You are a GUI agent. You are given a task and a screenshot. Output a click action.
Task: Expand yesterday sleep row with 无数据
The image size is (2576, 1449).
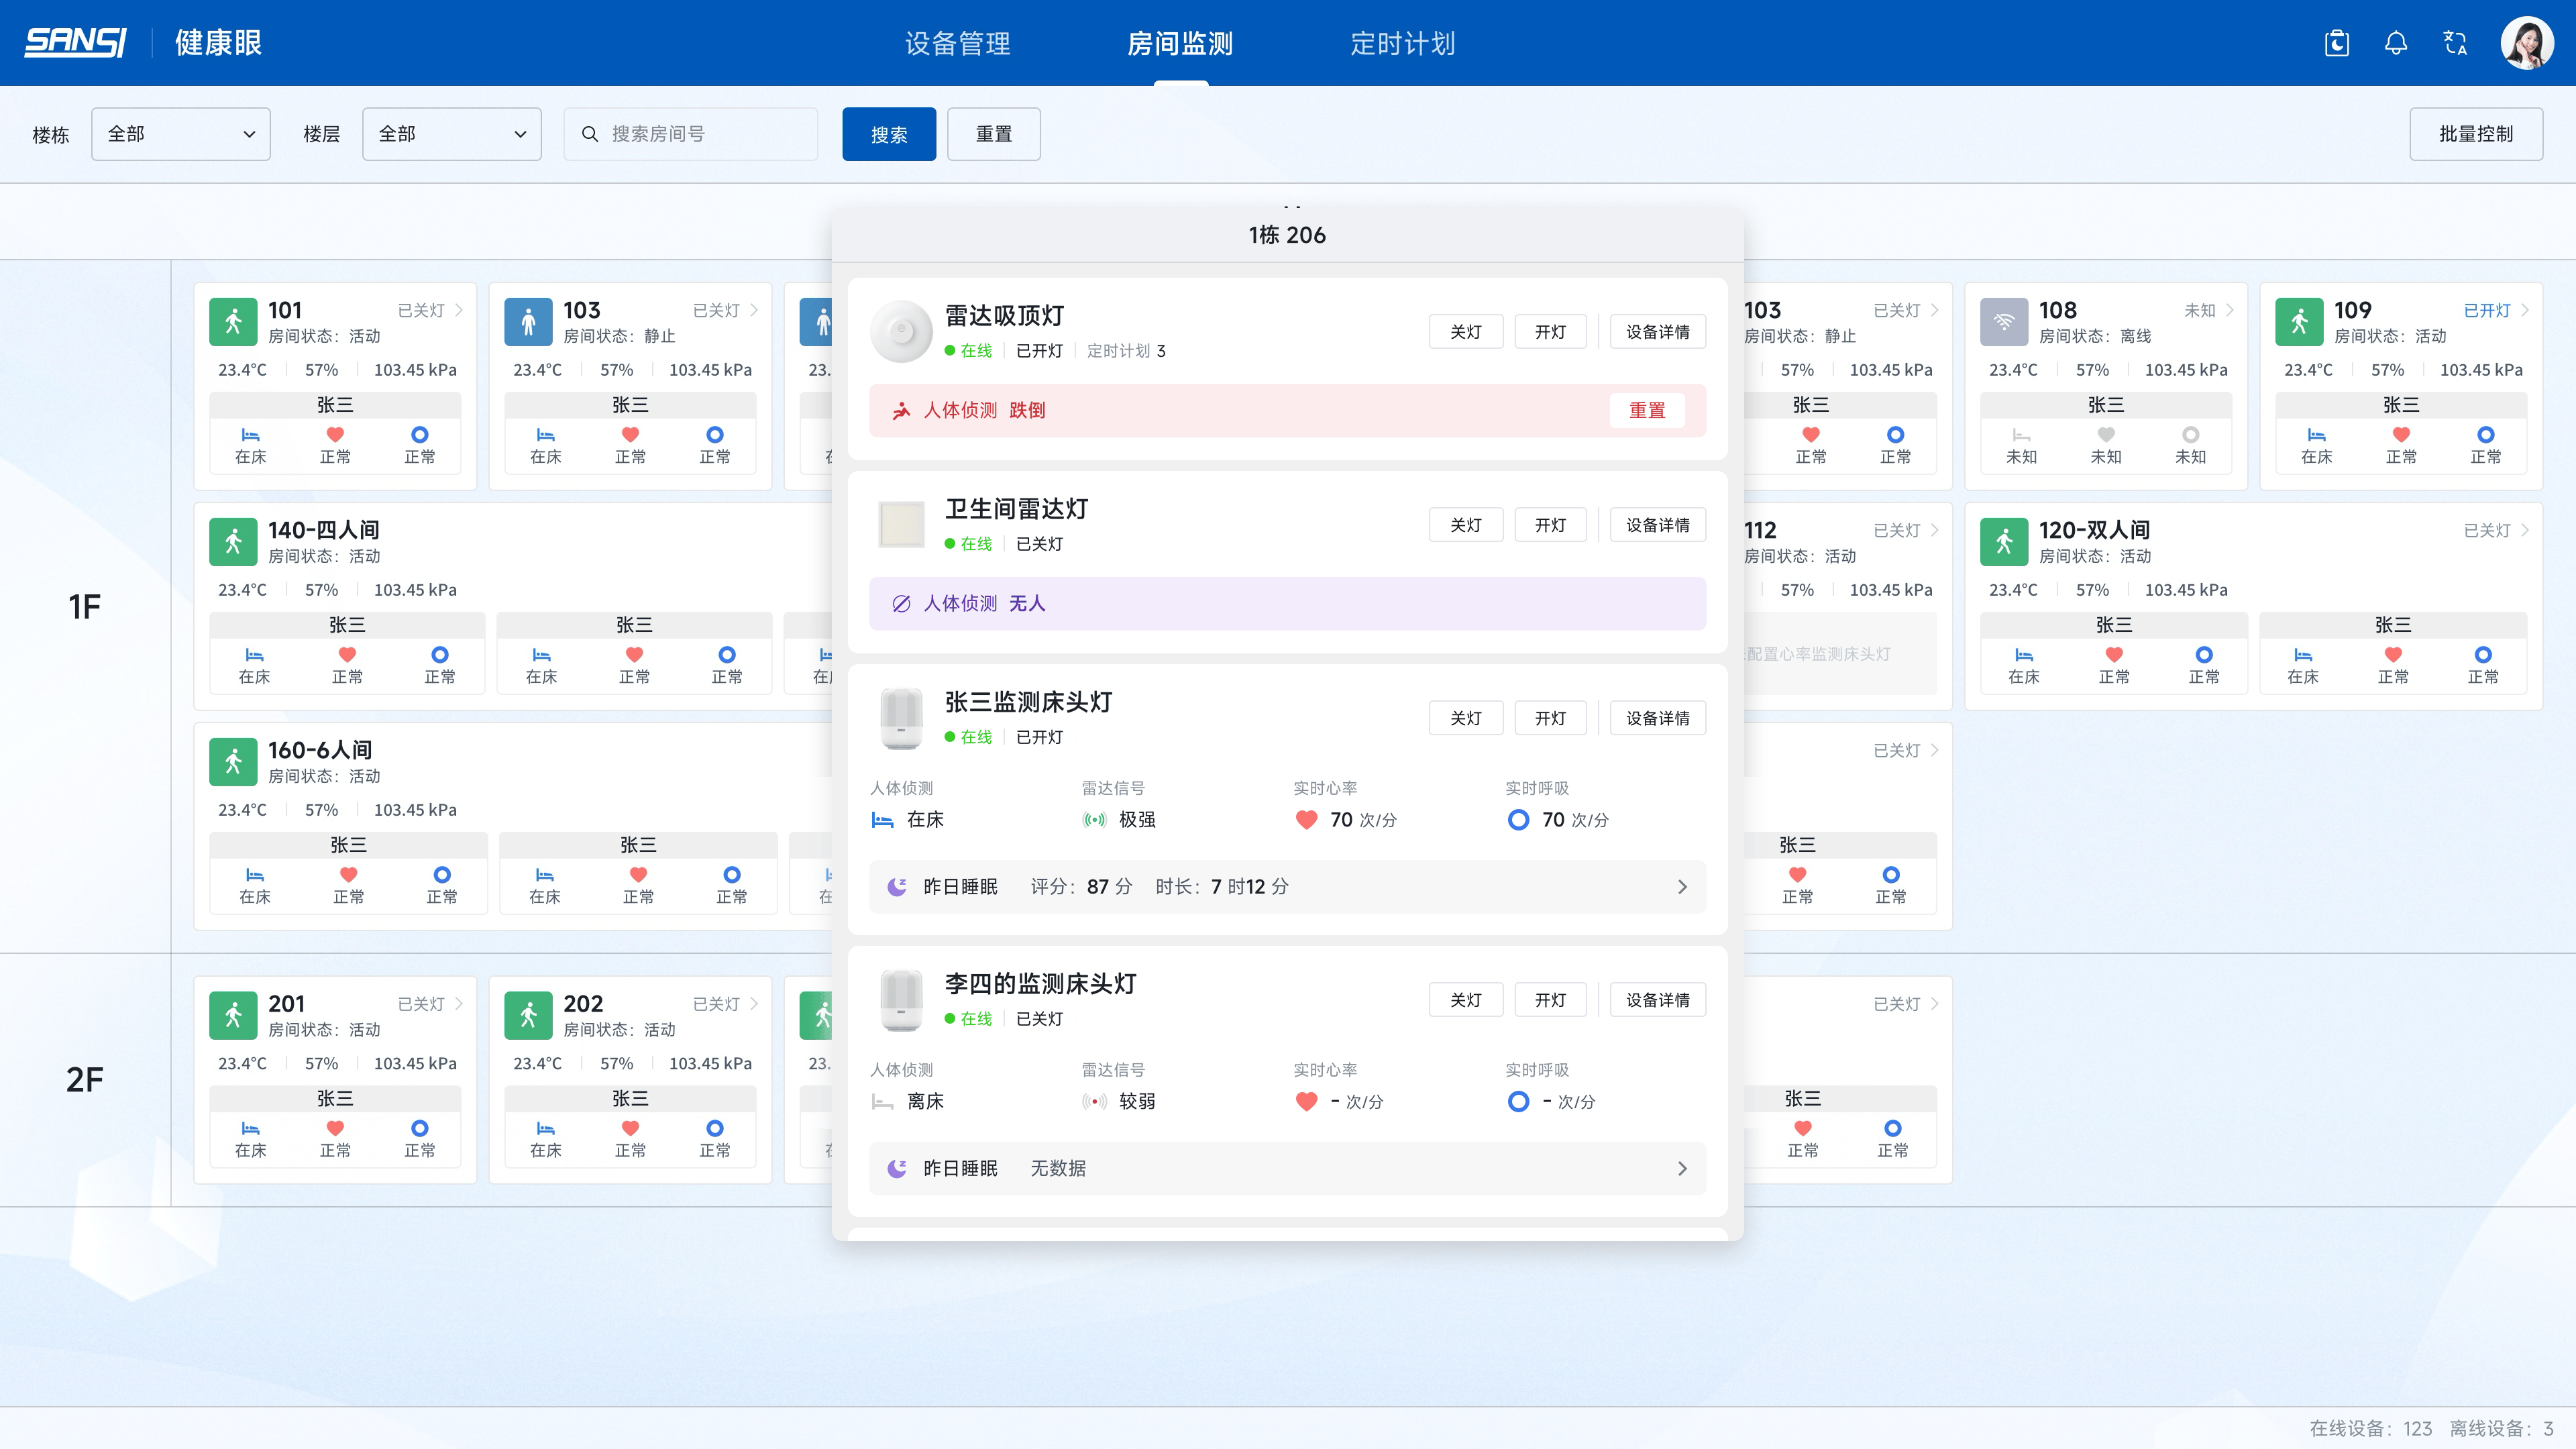point(1287,1168)
